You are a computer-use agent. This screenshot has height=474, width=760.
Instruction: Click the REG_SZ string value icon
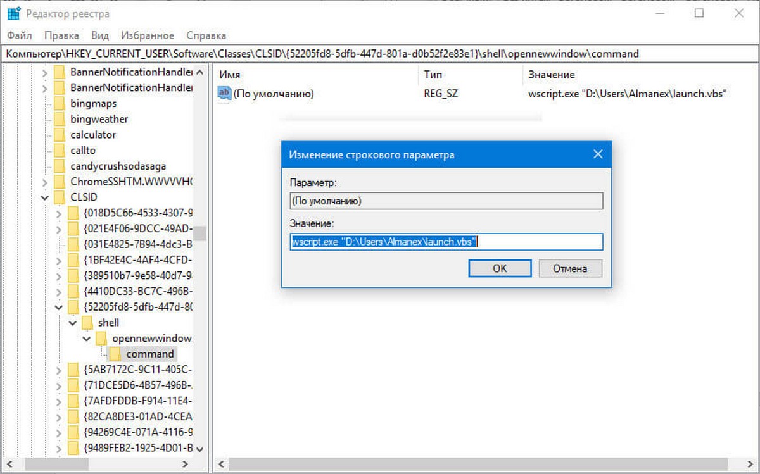point(224,94)
